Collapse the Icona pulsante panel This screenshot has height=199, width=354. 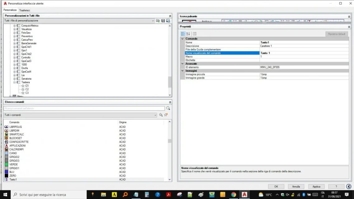pos(349,17)
